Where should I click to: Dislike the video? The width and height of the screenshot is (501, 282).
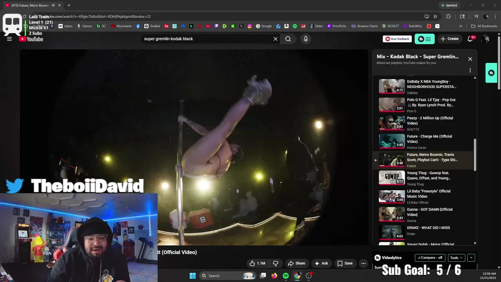coord(276,263)
